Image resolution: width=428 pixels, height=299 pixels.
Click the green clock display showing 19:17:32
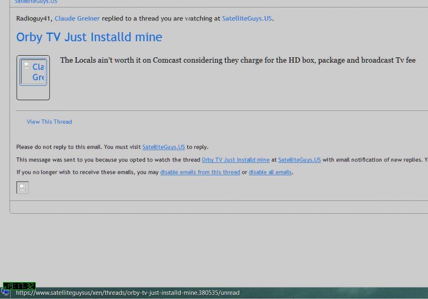(19, 286)
